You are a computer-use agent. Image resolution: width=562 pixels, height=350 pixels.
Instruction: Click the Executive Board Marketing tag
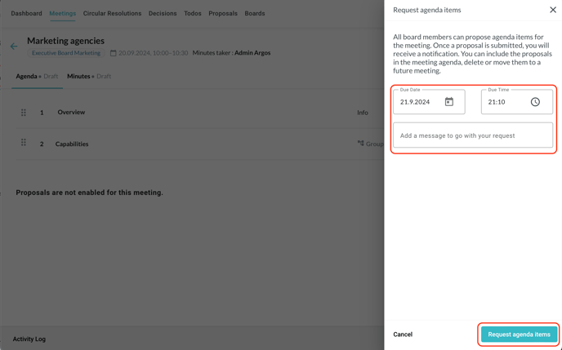[x=66, y=53]
